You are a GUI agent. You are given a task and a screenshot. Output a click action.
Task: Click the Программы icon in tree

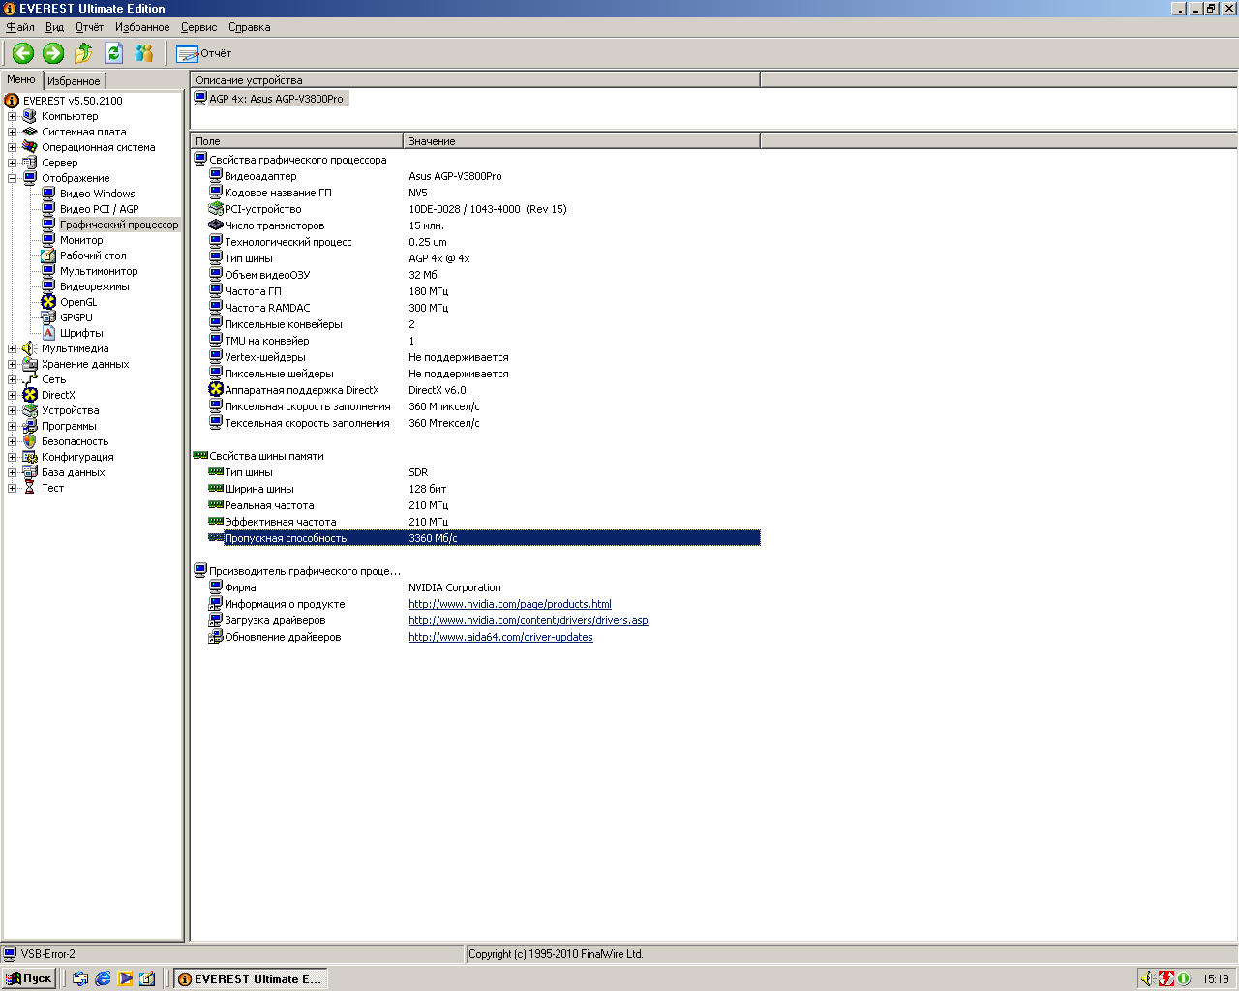tap(30, 426)
